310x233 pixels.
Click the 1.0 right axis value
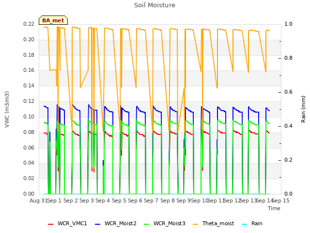(x=288, y=24)
